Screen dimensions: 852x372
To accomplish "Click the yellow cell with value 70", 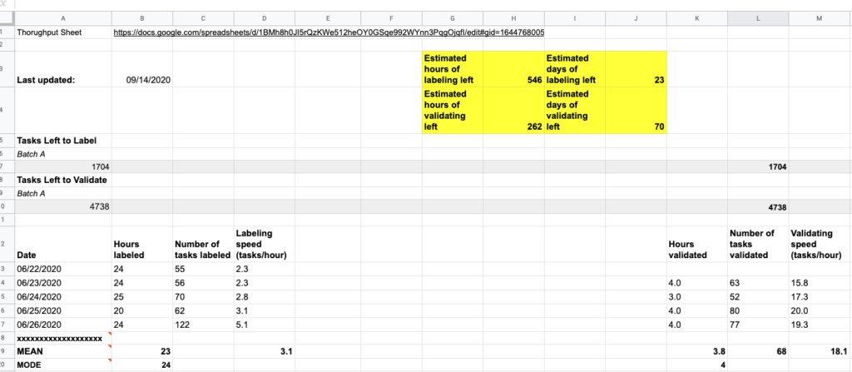I will pyautogui.click(x=636, y=111).
